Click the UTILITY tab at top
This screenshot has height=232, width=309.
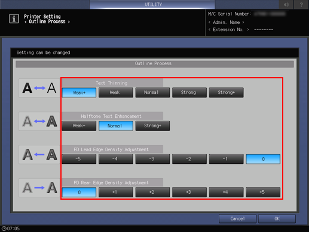[x=152, y=4]
